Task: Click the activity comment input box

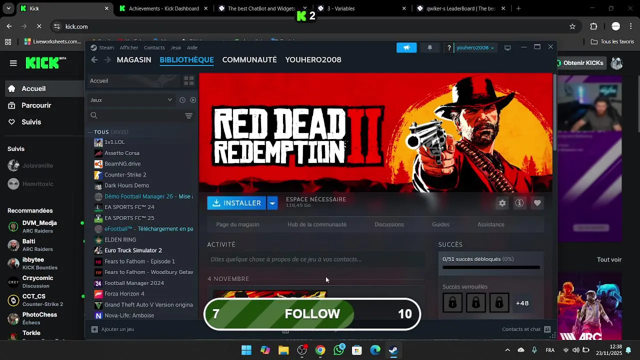Action: 316,259
